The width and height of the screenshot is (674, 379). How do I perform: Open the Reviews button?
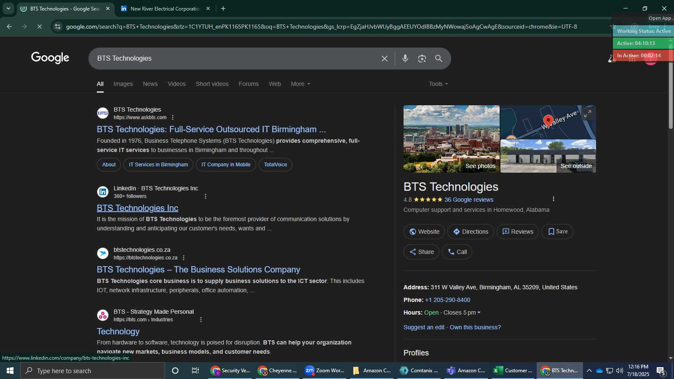(518, 232)
